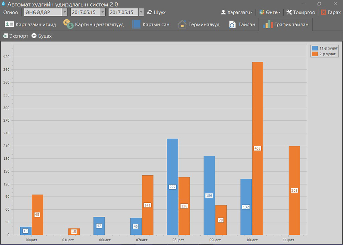Select the Терминалууд tab
The height and width of the screenshot is (245, 343).
point(199,24)
